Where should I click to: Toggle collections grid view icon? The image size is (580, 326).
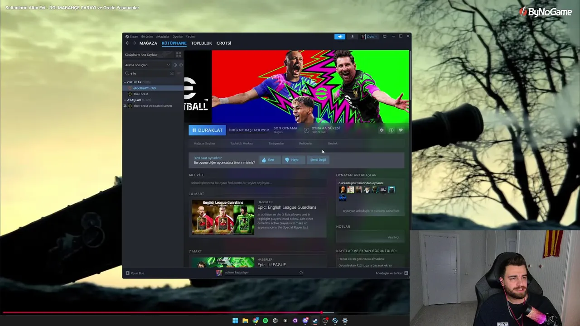point(179,54)
